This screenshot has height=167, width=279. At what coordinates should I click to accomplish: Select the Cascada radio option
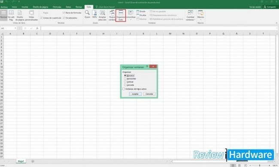click(x=125, y=85)
